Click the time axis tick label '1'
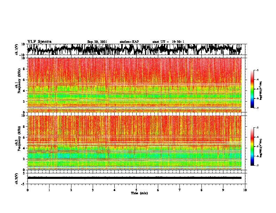The height and width of the screenshot is (213, 276). (x=49, y=190)
